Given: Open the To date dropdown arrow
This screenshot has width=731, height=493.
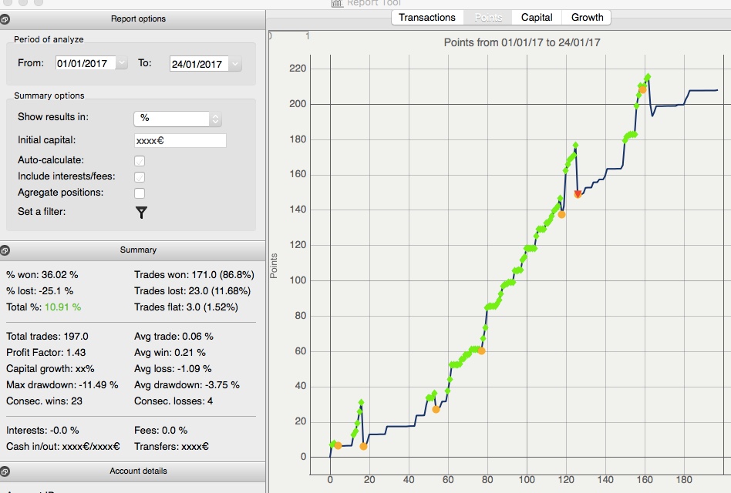Looking at the screenshot, I should tap(235, 64).
